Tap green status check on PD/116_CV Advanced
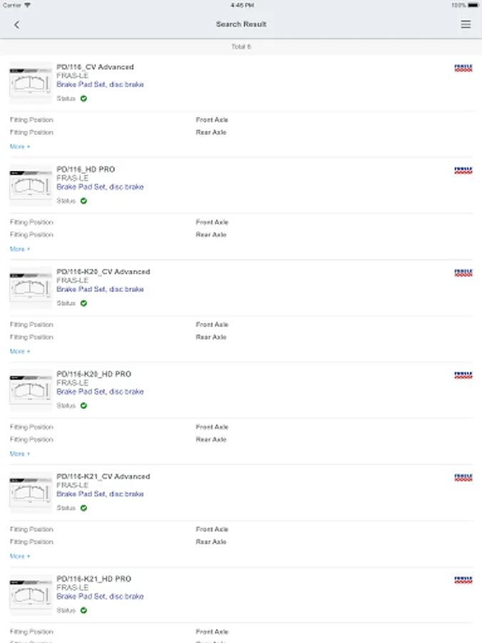This screenshot has width=482, height=643. (x=84, y=99)
